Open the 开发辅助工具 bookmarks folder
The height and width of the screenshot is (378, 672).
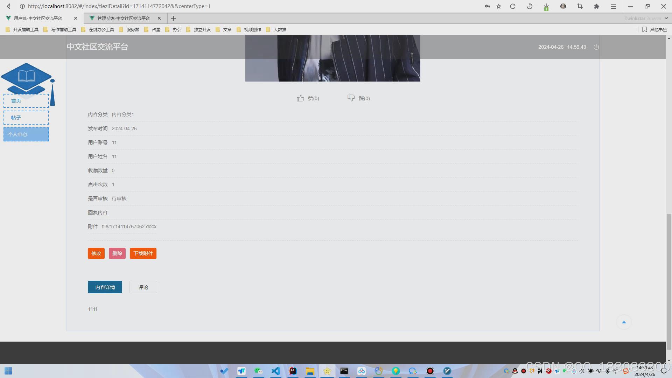[22, 30]
